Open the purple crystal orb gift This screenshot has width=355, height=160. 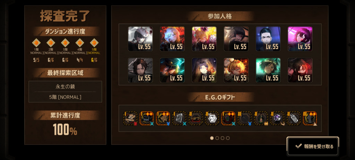click(277, 118)
